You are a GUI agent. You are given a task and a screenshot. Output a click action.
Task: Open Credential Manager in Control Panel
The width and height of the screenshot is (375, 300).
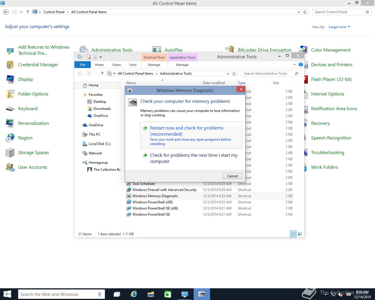click(x=38, y=65)
